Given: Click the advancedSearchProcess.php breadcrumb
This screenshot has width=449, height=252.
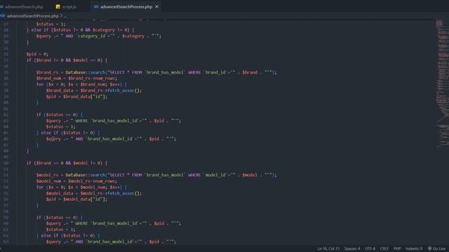Looking at the screenshot, I should [x=33, y=16].
